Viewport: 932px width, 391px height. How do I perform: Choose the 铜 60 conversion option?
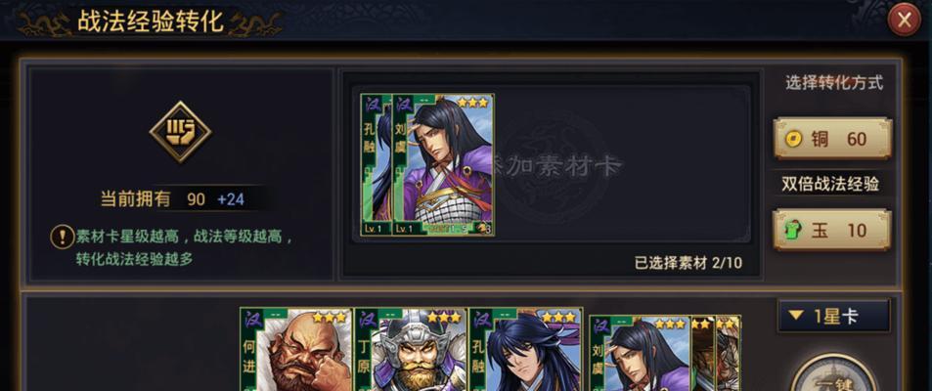click(832, 139)
